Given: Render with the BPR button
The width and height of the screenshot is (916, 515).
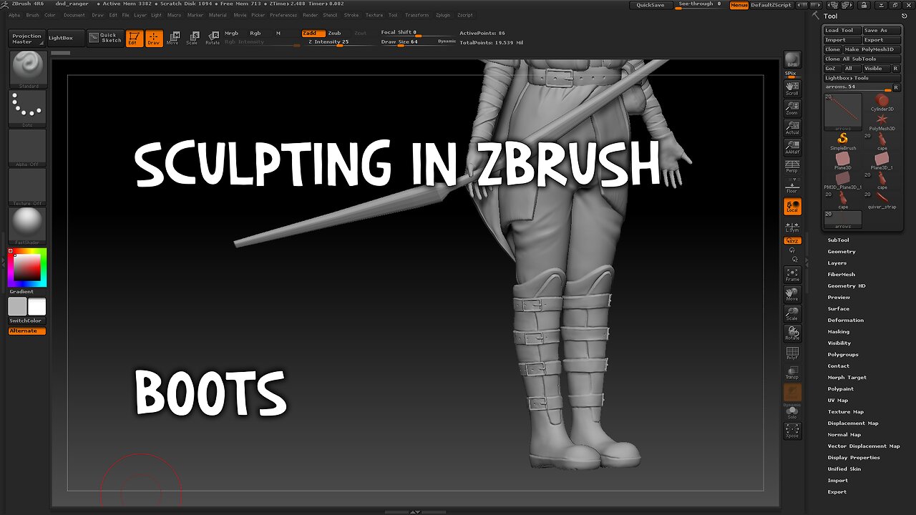Looking at the screenshot, I should (x=792, y=60).
